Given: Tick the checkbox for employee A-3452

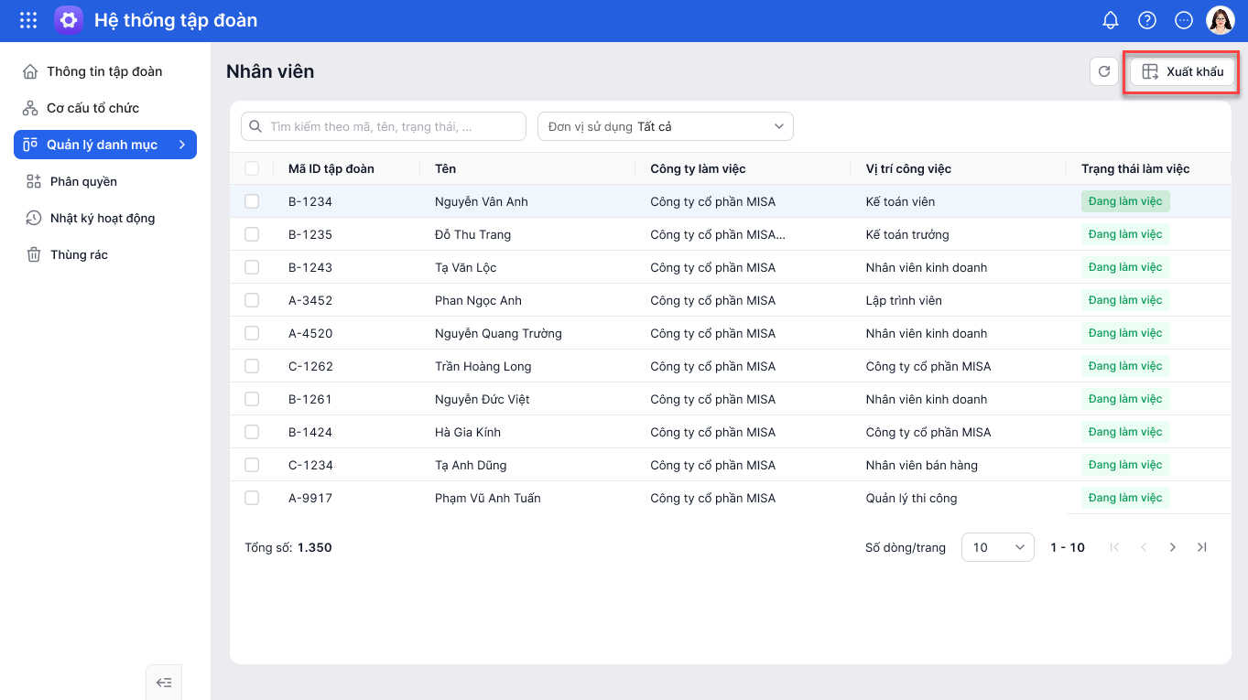Looking at the screenshot, I should coord(252,300).
